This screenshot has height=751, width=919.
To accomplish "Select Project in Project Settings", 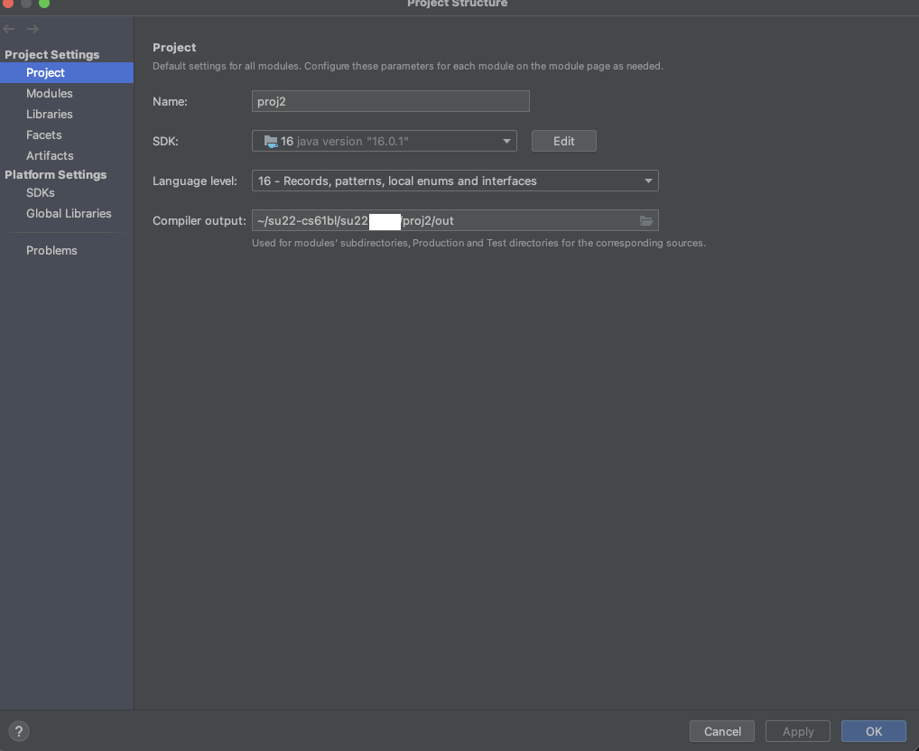I will tap(45, 73).
